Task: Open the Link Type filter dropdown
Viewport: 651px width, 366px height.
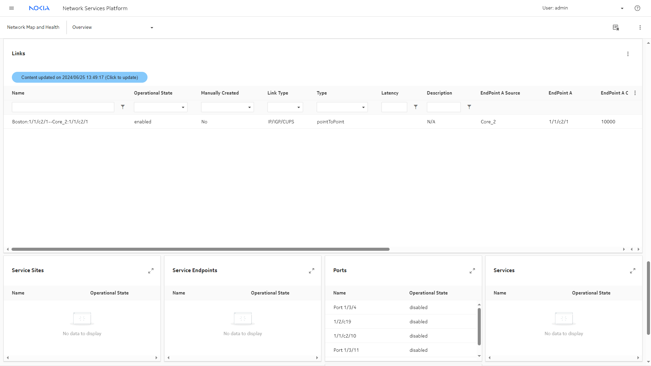Action: [x=285, y=107]
